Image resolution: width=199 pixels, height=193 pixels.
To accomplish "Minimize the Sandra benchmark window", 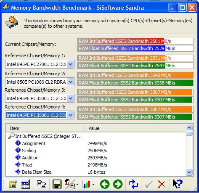I will pos(172,7).
